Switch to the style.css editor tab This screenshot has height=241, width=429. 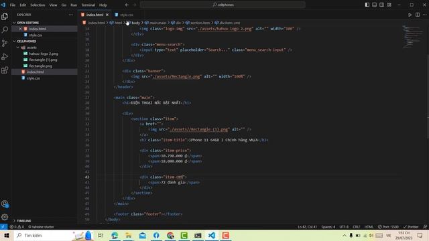(x=127, y=15)
